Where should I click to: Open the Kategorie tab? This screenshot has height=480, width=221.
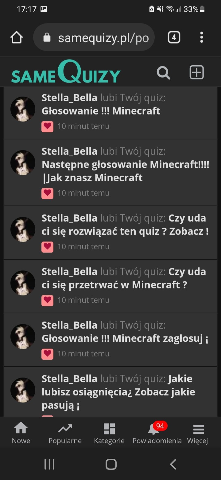point(109,433)
